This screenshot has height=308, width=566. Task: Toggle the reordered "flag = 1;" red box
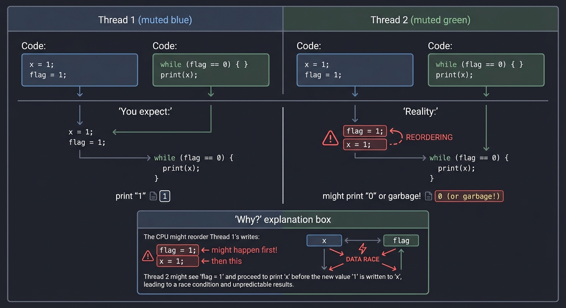pos(365,131)
